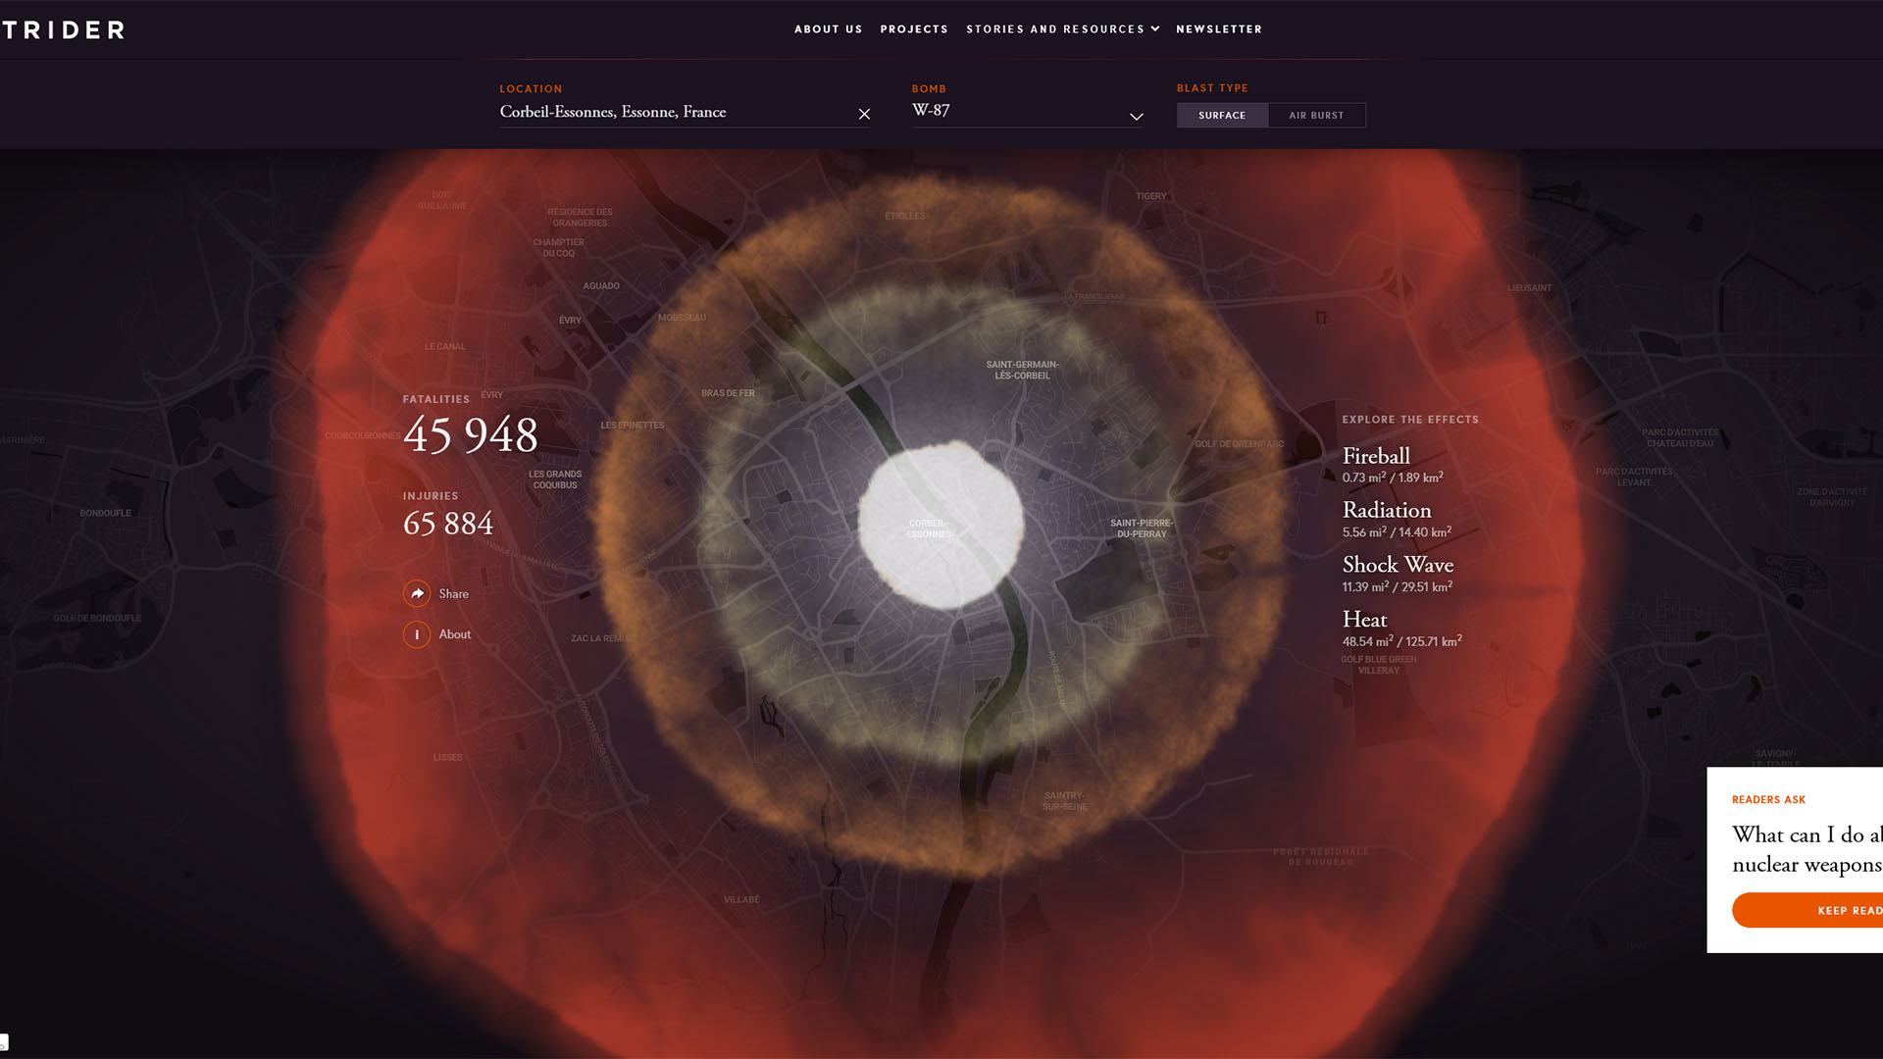
Task: Click the Share arrow icon
Action: (x=417, y=593)
